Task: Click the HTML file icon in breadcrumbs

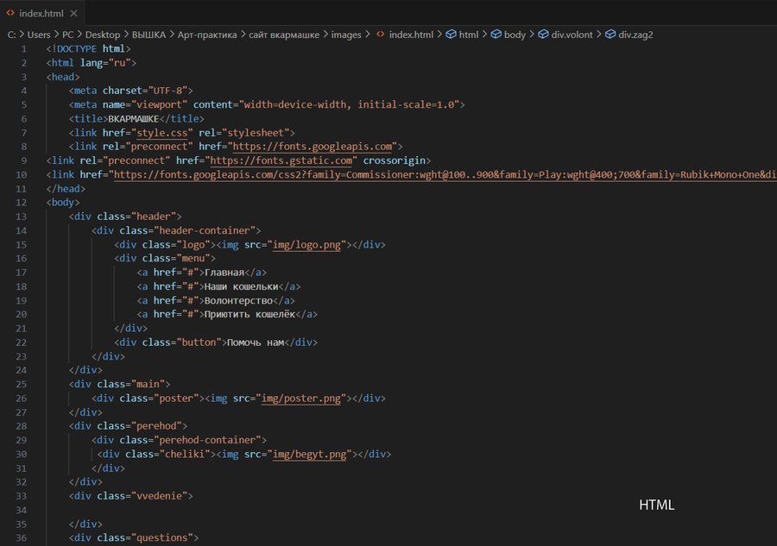Action: coord(380,35)
